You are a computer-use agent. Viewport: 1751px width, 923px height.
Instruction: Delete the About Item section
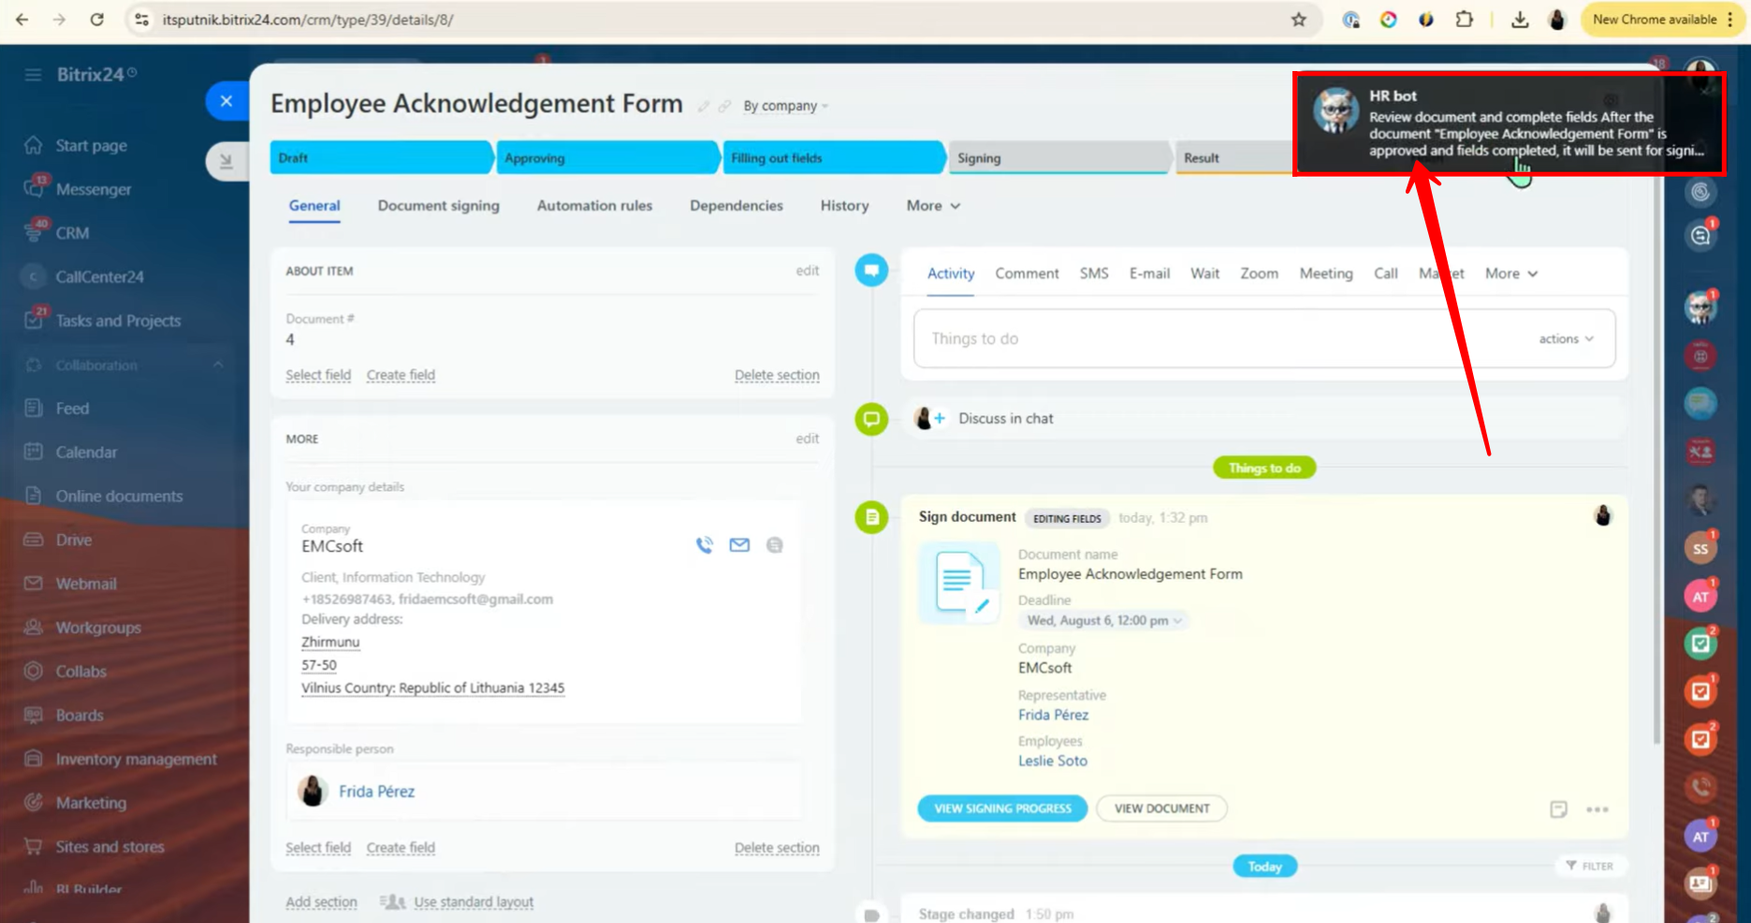(x=777, y=375)
